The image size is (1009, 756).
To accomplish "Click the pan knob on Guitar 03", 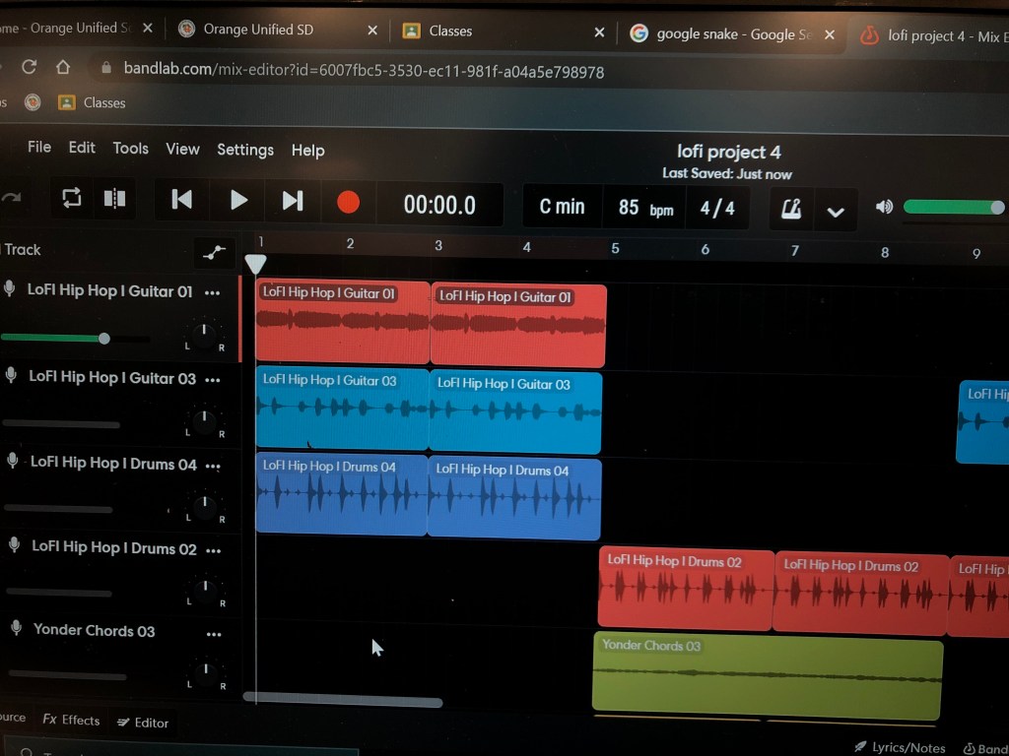I will pos(204,421).
